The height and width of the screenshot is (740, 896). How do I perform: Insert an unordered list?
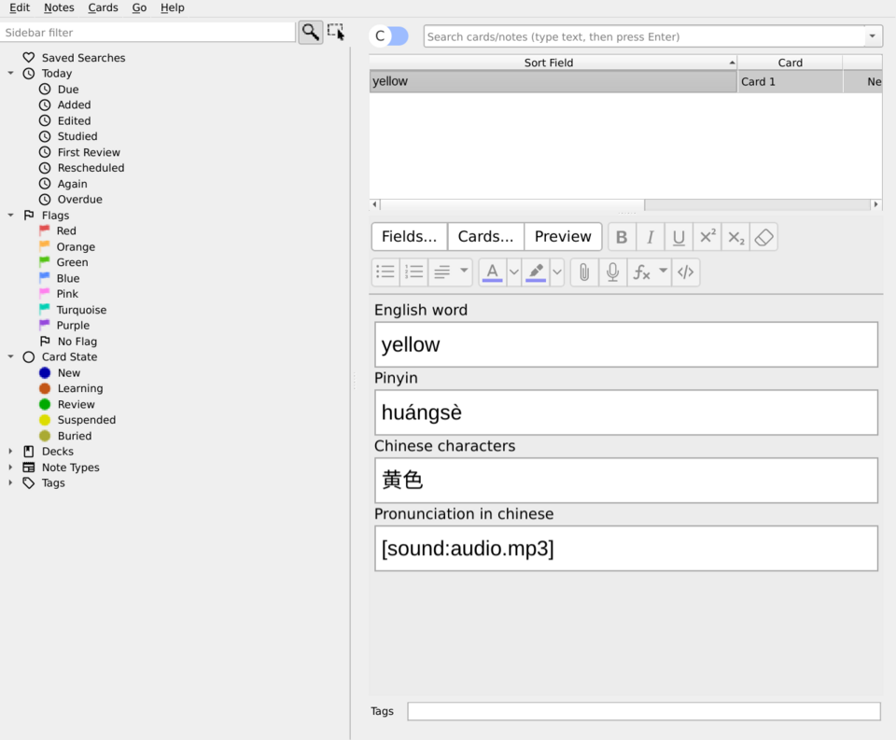tap(385, 272)
